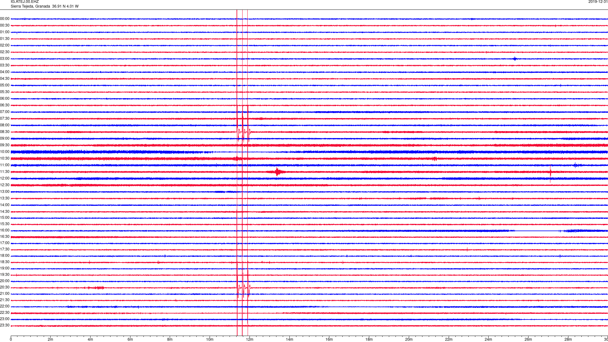The width and height of the screenshot is (608, 342).
Task: Select the 11:30 trace time label
Action: 5,172
